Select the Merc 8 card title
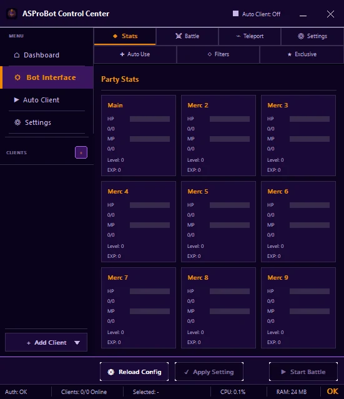The width and height of the screenshot is (344, 399). (198, 278)
